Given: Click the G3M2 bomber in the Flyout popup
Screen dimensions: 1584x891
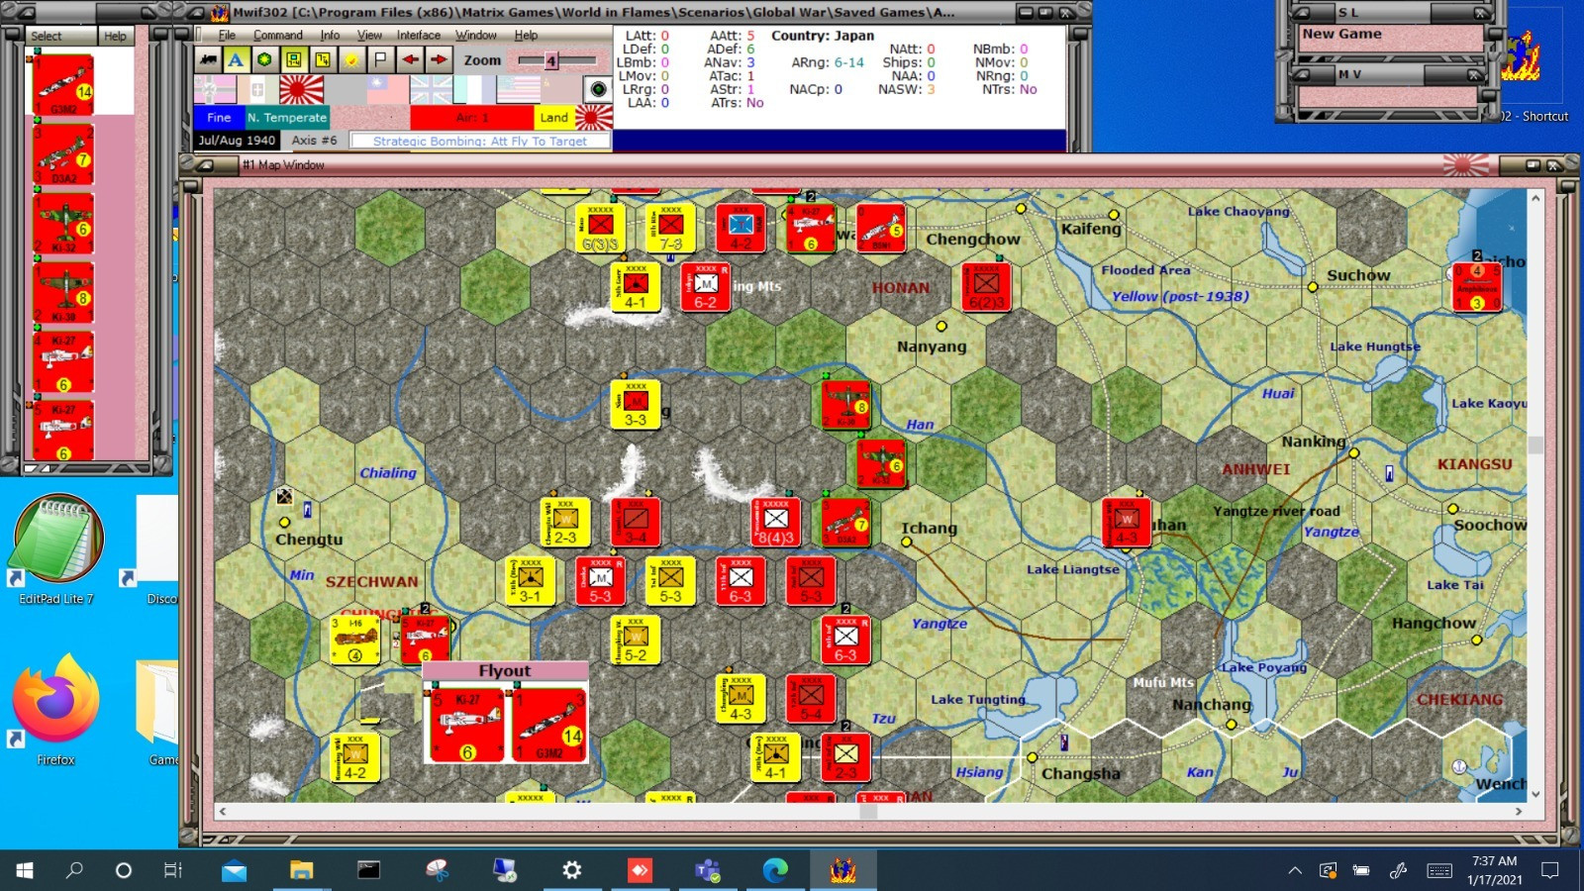Looking at the screenshot, I should 548,726.
